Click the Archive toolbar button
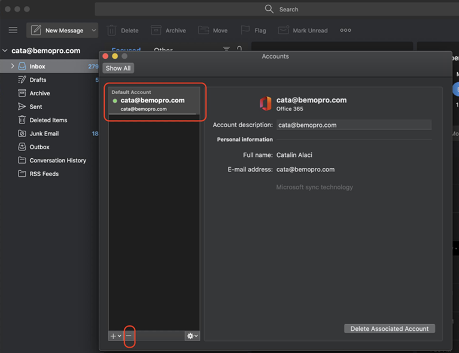The width and height of the screenshot is (459, 353). [x=168, y=30]
